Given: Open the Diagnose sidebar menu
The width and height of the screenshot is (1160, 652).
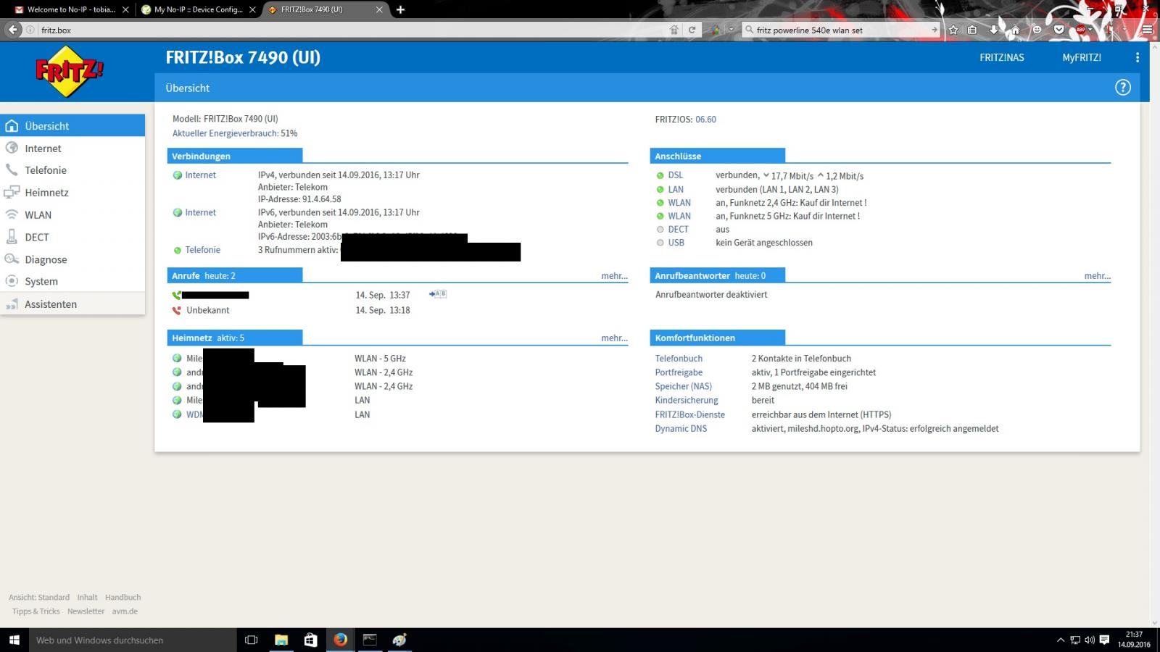Looking at the screenshot, I should [72, 259].
